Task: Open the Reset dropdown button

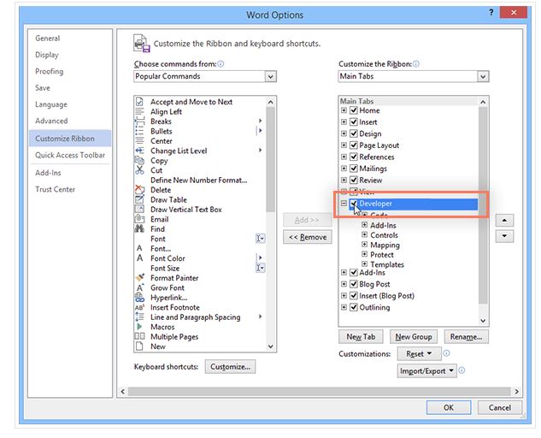Action: (x=419, y=353)
